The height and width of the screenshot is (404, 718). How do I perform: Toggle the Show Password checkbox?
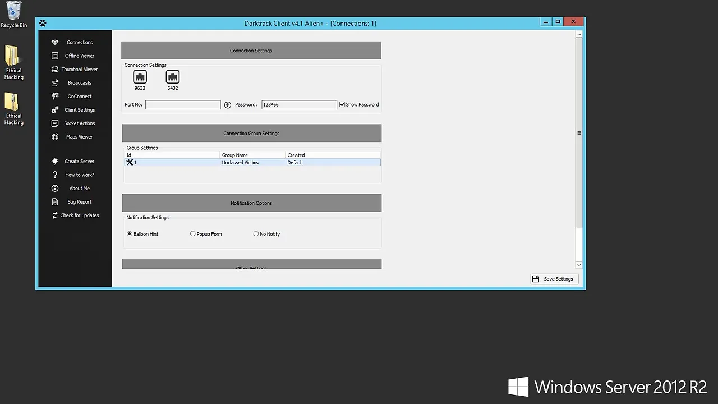tap(342, 104)
